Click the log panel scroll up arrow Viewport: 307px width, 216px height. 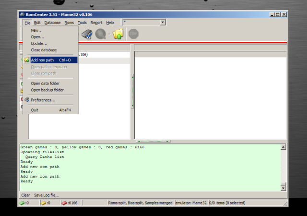(x=283, y=147)
